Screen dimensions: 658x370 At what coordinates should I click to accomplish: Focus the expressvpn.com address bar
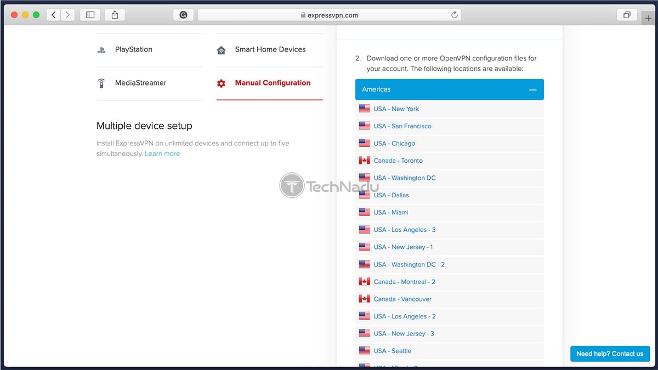pyautogui.click(x=329, y=15)
